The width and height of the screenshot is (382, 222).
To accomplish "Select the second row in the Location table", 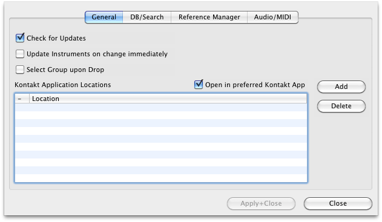I will click(161, 115).
